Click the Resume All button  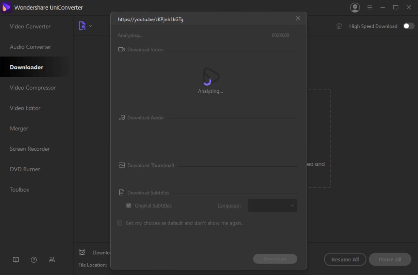(x=345, y=259)
